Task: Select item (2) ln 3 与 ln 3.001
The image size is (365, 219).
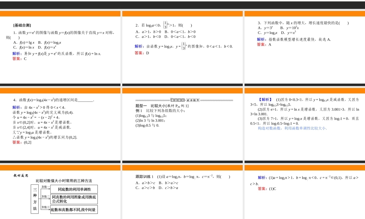Action: (150, 120)
